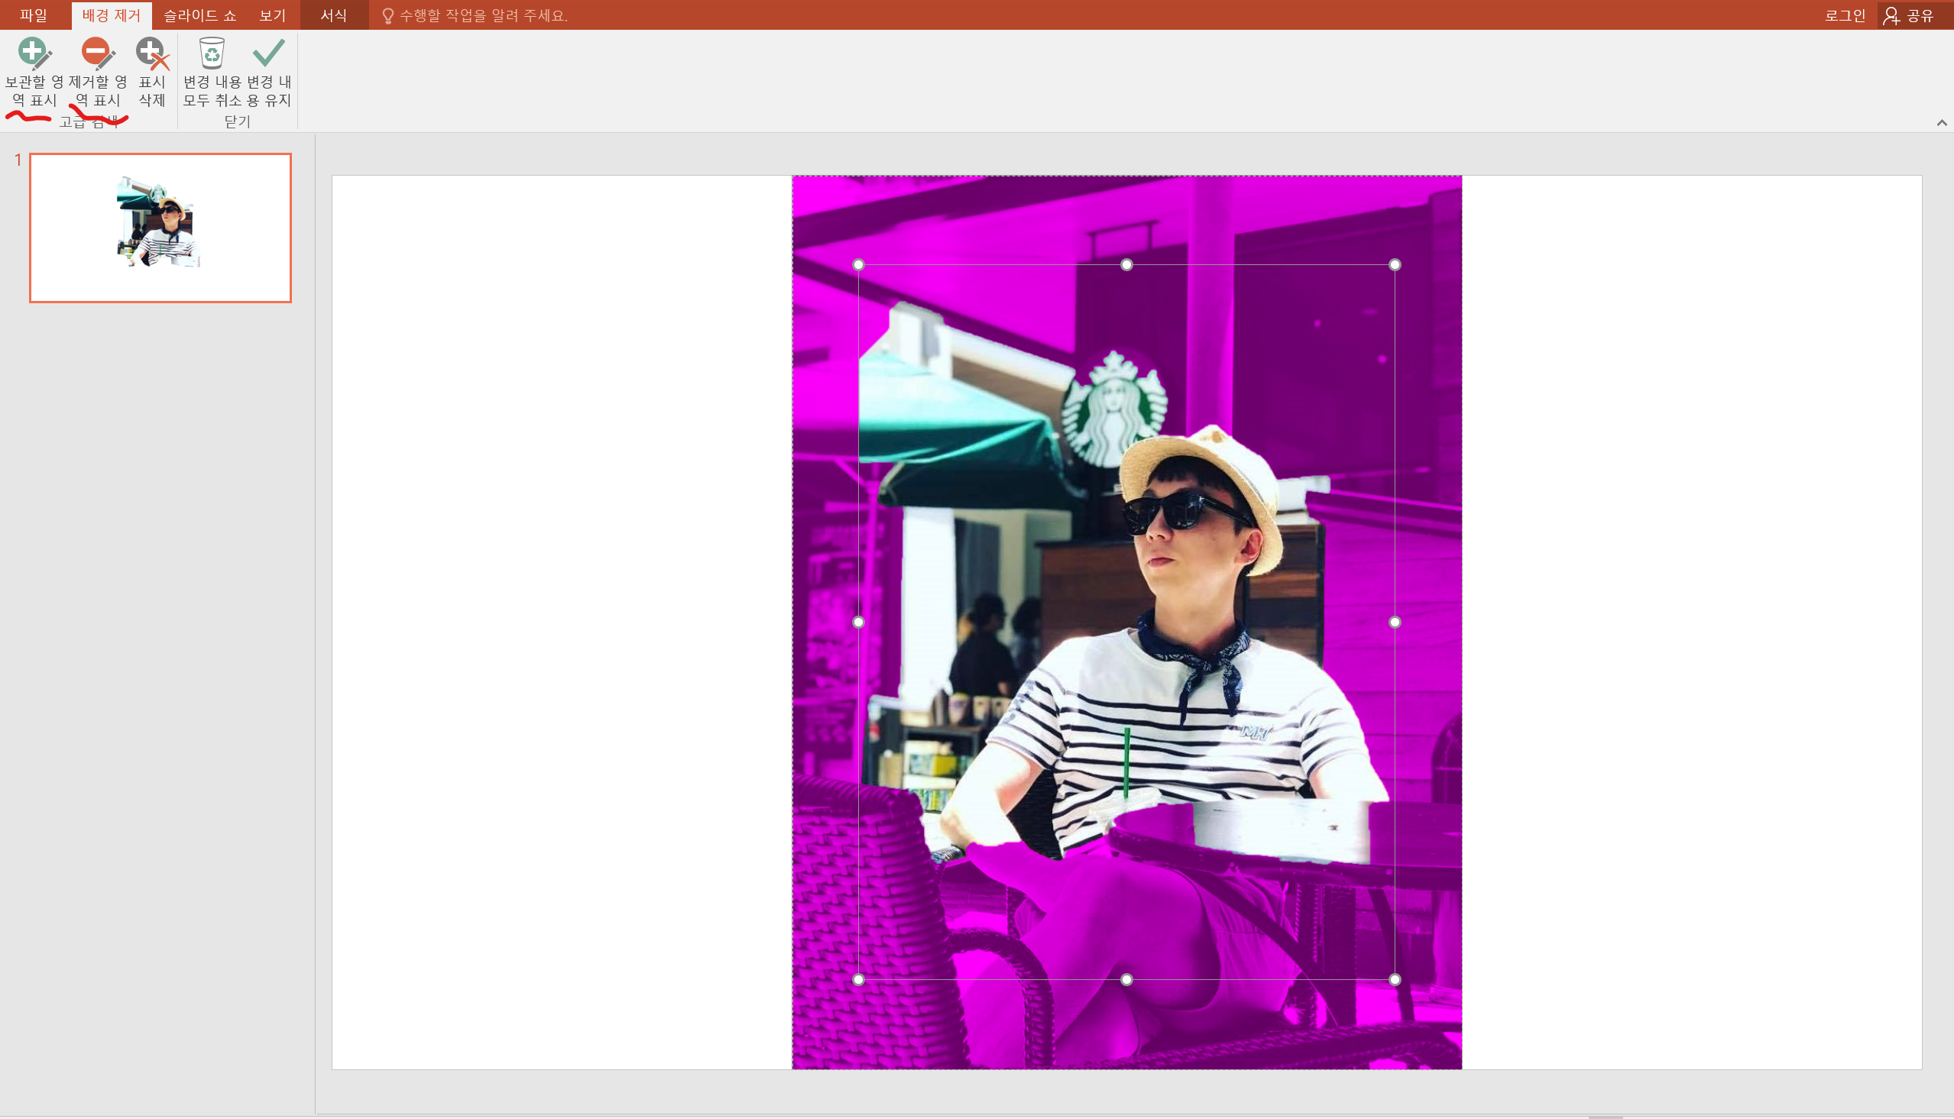Click top-left marquee selection handle
This screenshot has height=1119, width=1954.
[x=859, y=265]
